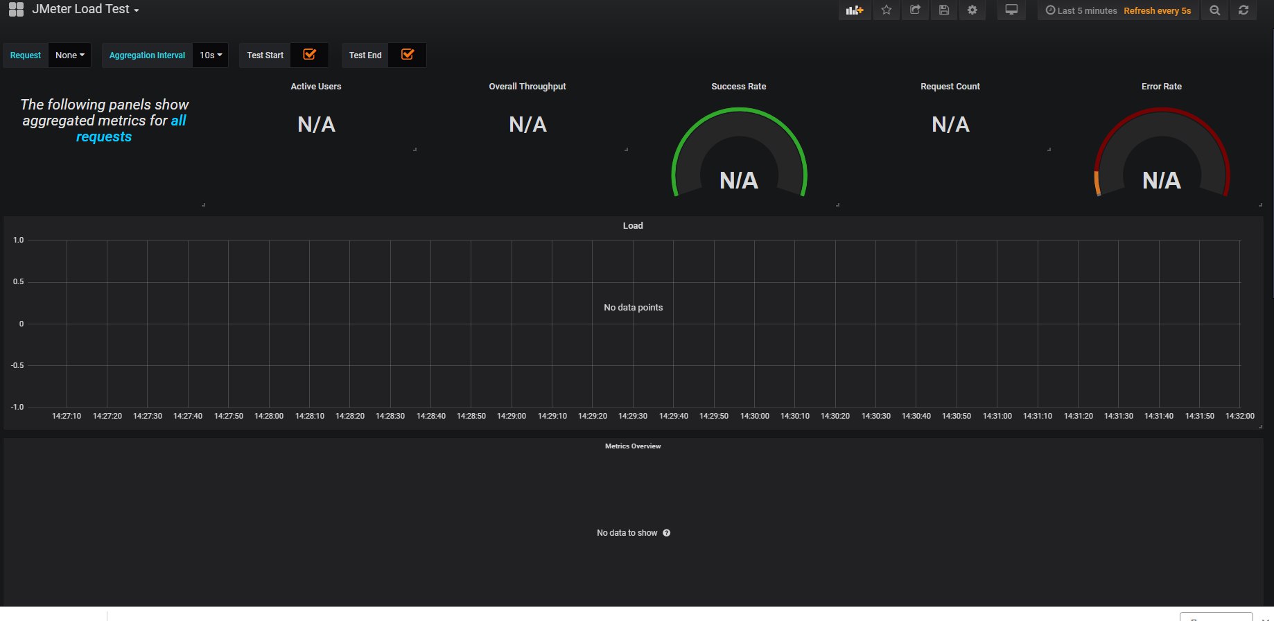
Task: Open the Request Count panel title menu
Action: coord(950,87)
